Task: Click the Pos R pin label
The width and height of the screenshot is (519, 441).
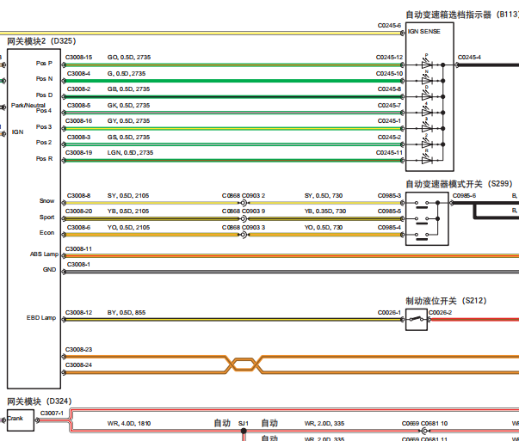Action: click(x=44, y=159)
